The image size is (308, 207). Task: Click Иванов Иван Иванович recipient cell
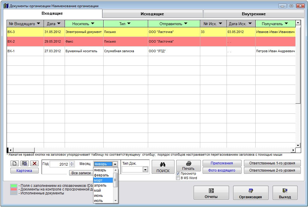tap(275, 32)
